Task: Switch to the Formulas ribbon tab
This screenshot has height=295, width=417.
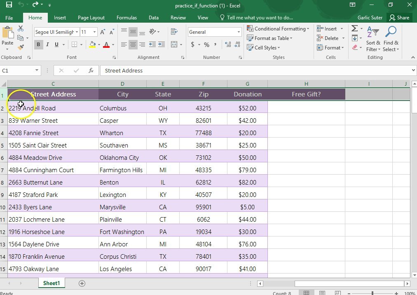Action: point(127,17)
